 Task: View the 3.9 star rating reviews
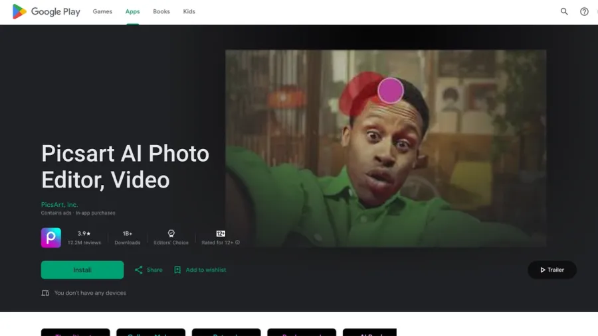pos(84,238)
